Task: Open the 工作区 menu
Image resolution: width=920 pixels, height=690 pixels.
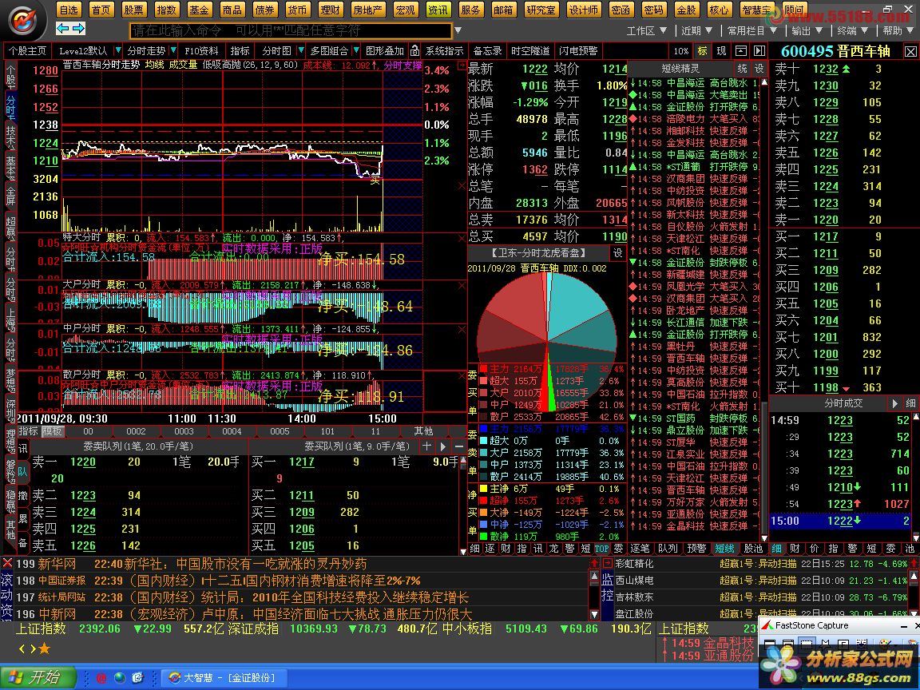Action: point(646,30)
